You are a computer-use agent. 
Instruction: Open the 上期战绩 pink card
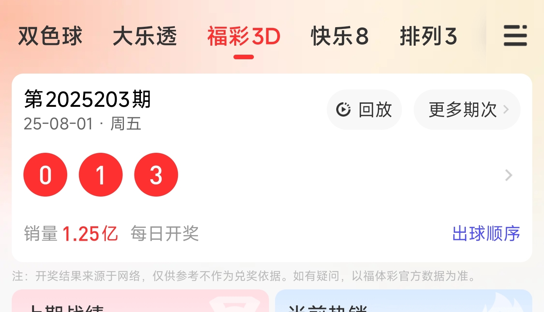(140, 301)
